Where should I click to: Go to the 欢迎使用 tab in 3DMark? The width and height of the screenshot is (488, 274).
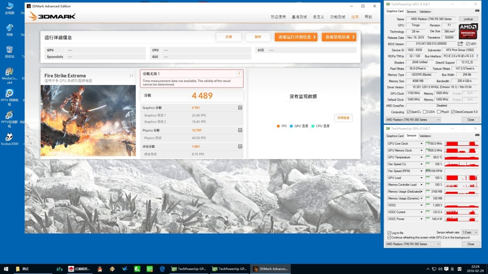[278, 17]
